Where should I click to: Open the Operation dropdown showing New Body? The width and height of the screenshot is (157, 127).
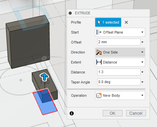coord(120,95)
